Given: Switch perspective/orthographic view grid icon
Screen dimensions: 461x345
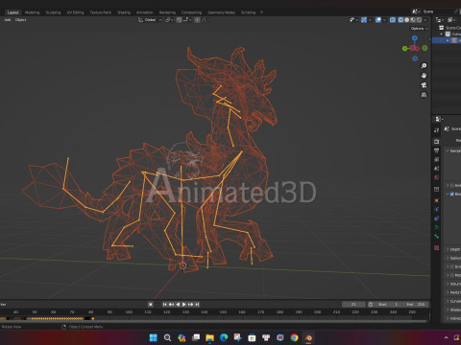Looking at the screenshot, I should click(x=424, y=95).
